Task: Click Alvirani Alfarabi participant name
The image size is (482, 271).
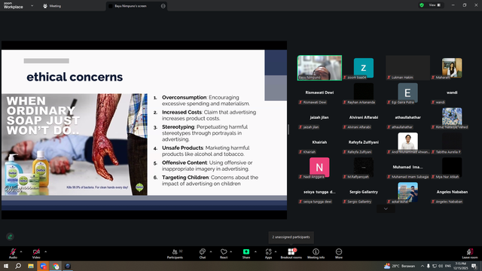Action: click(364, 117)
